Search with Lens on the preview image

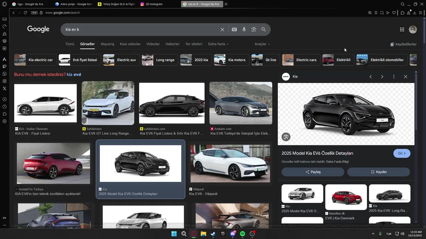click(286, 137)
